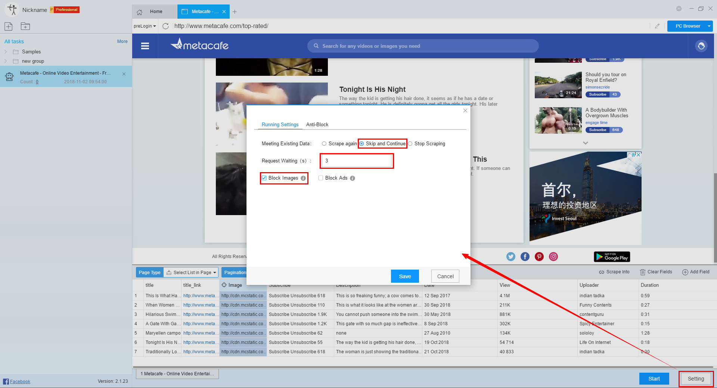Select Stop Scraping radio option
717x388 pixels.
tap(410, 144)
